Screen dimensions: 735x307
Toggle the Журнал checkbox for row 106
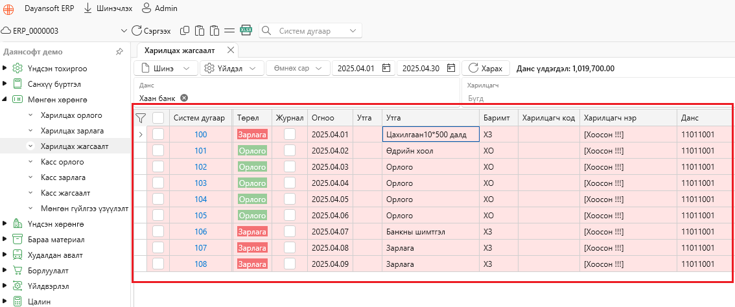click(x=290, y=231)
